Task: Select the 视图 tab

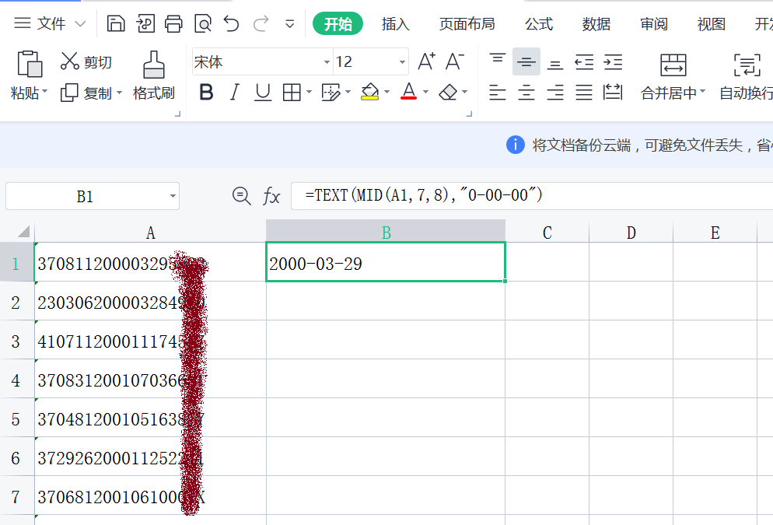Action: tap(712, 23)
